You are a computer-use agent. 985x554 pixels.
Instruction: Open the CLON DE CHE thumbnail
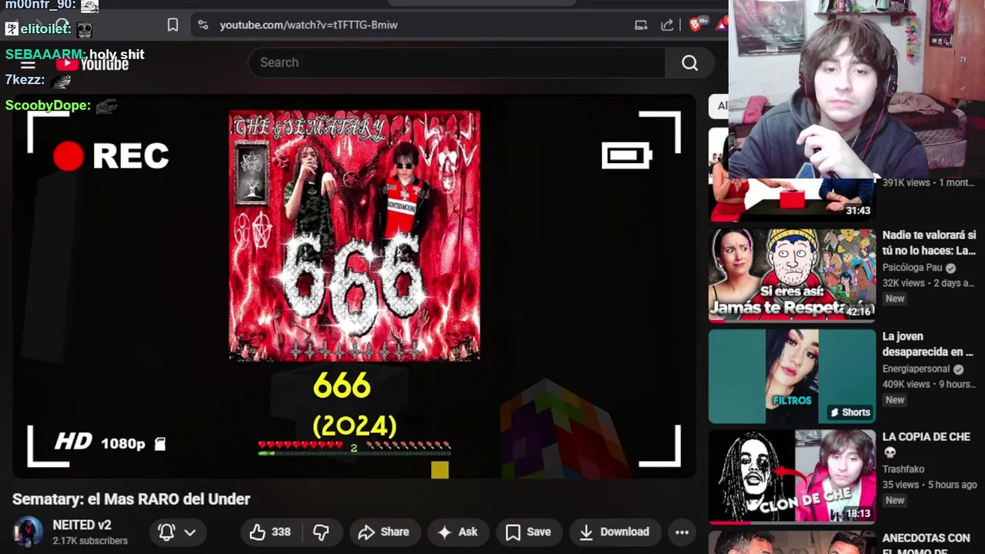[x=792, y=477]
